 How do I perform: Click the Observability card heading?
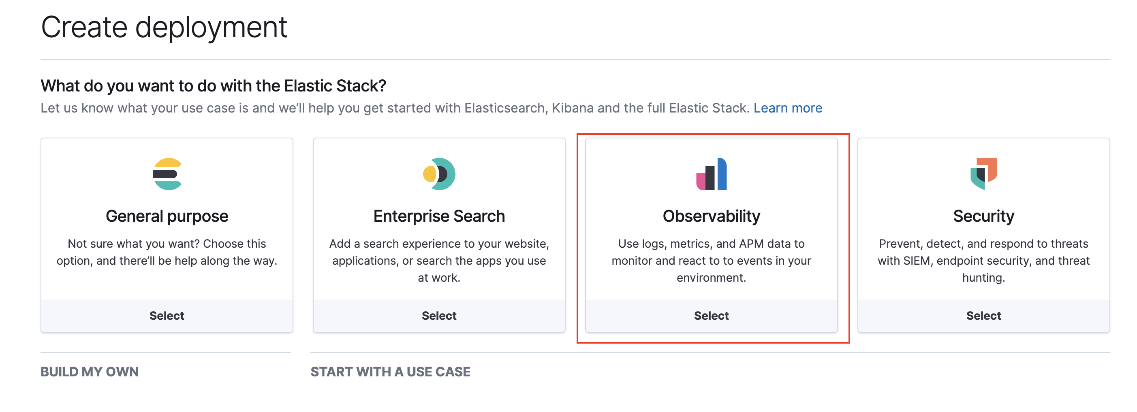(711, 216)
